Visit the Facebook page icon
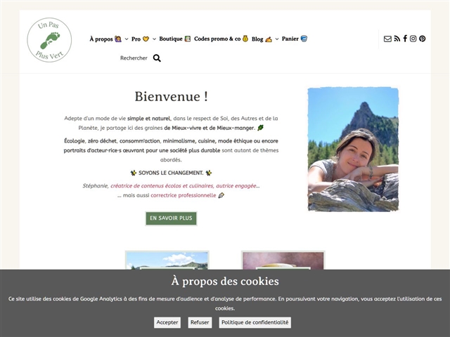 pos(405,39)
